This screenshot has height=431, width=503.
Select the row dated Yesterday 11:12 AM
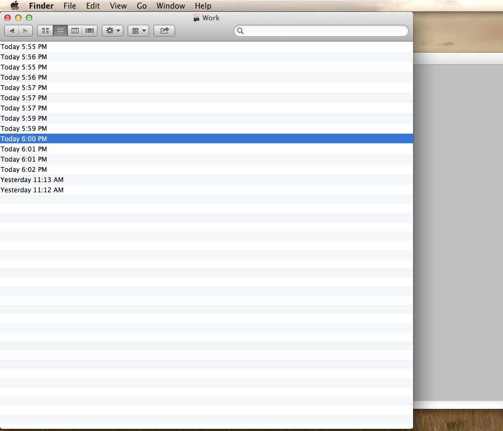(x=206, y=190)
